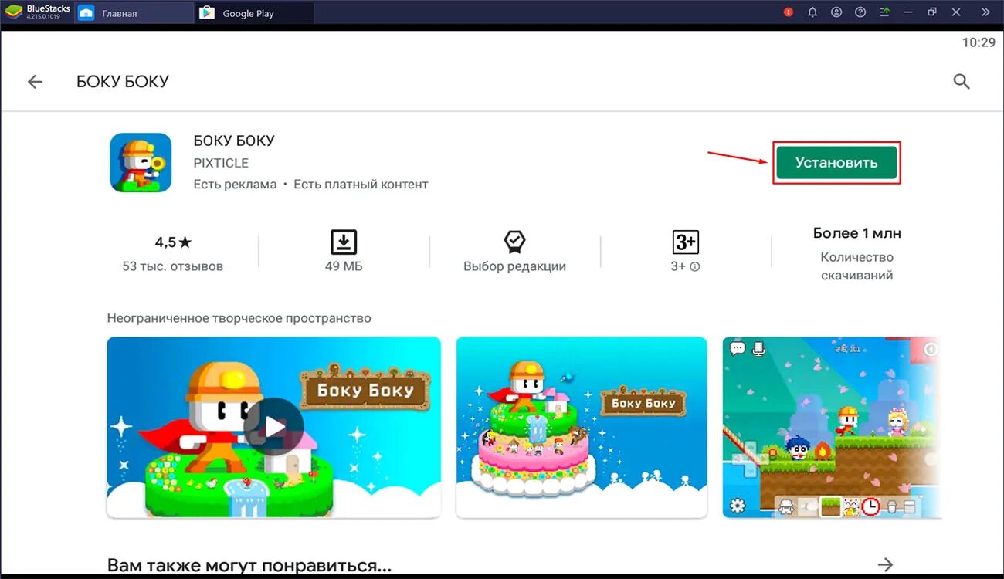Click the 3+ age rating icon
Screen dimensions: 1004x579
tap(686, 242)
